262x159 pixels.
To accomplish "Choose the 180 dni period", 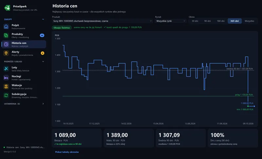I will (x=220, y=21).
